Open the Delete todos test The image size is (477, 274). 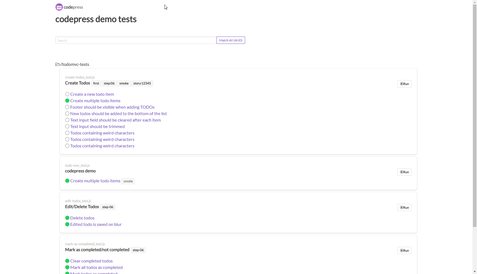(82, 218)
